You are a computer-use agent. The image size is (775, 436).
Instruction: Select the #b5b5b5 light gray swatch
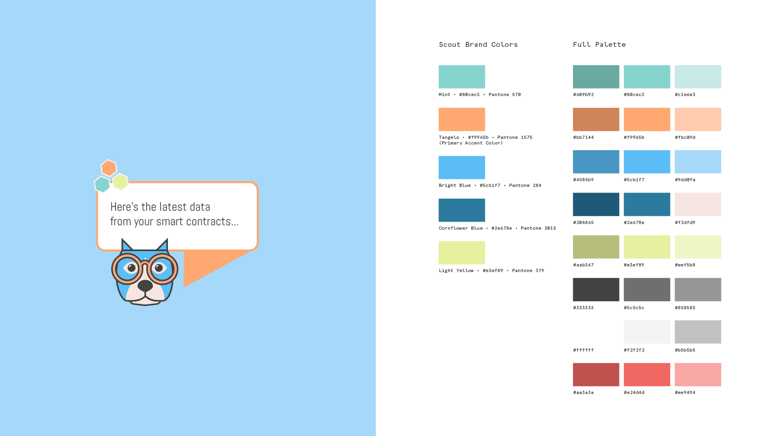[x=697, y=332]
